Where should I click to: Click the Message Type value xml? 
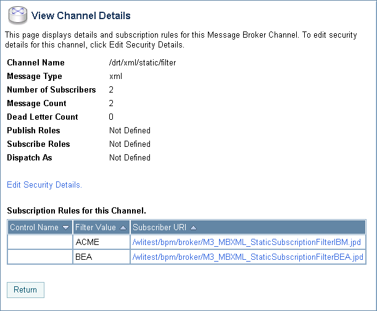(115, 77)
